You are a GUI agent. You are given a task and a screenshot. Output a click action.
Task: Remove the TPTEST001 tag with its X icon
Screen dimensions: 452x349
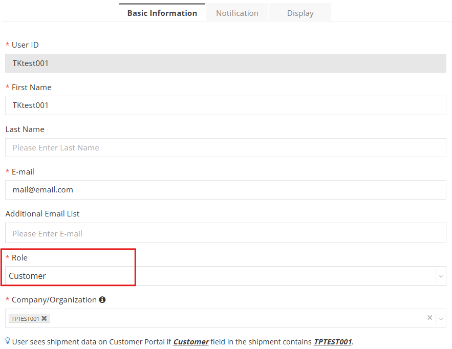(x=44, y=318)
